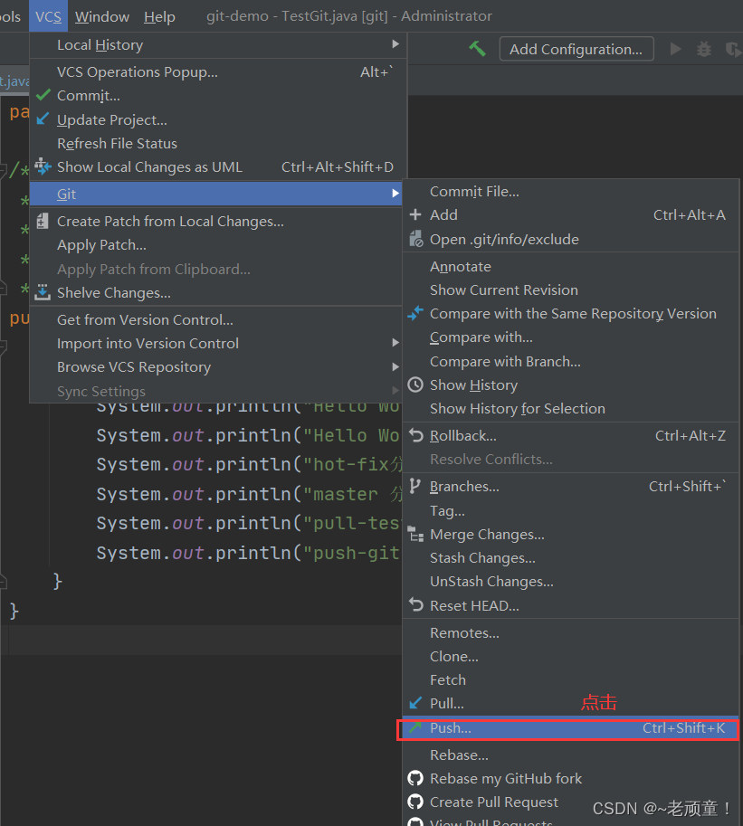
Task: Choose Show History for Selection
Action: pyautogui.click(x=571, y=408)
